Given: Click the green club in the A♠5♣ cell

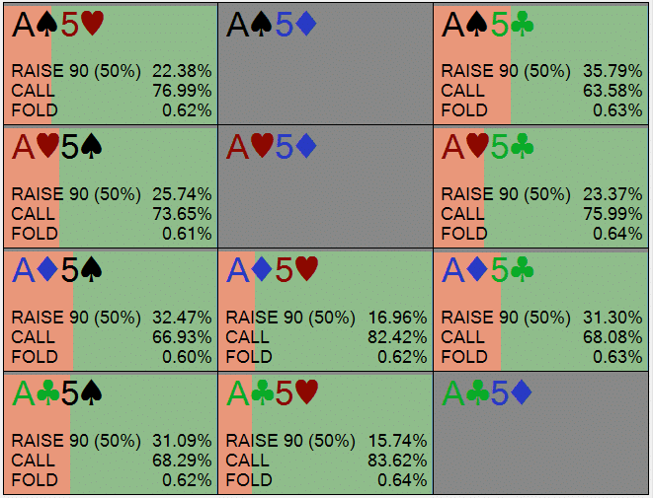Looking at the screenshot, I should tap(523, 24).
